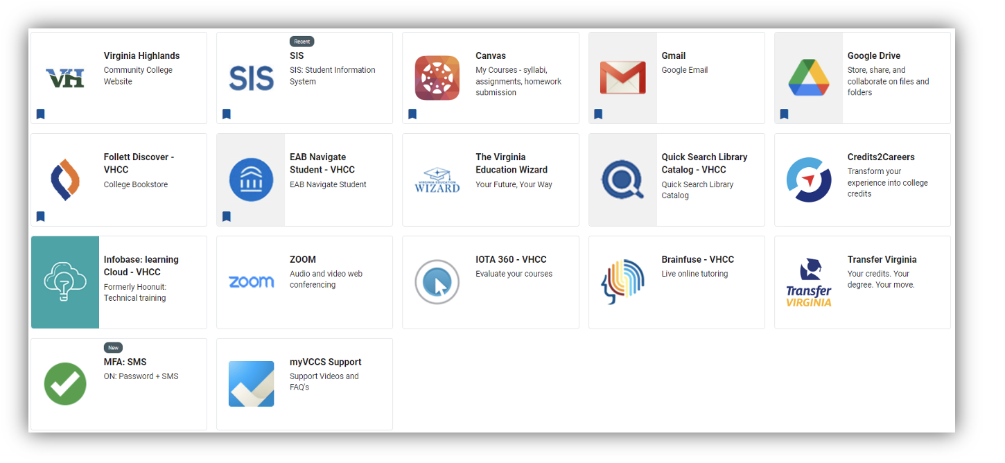Click The Virginia Education Wizard title
This screenshot has height=463, width=1005.
[512, 163]
